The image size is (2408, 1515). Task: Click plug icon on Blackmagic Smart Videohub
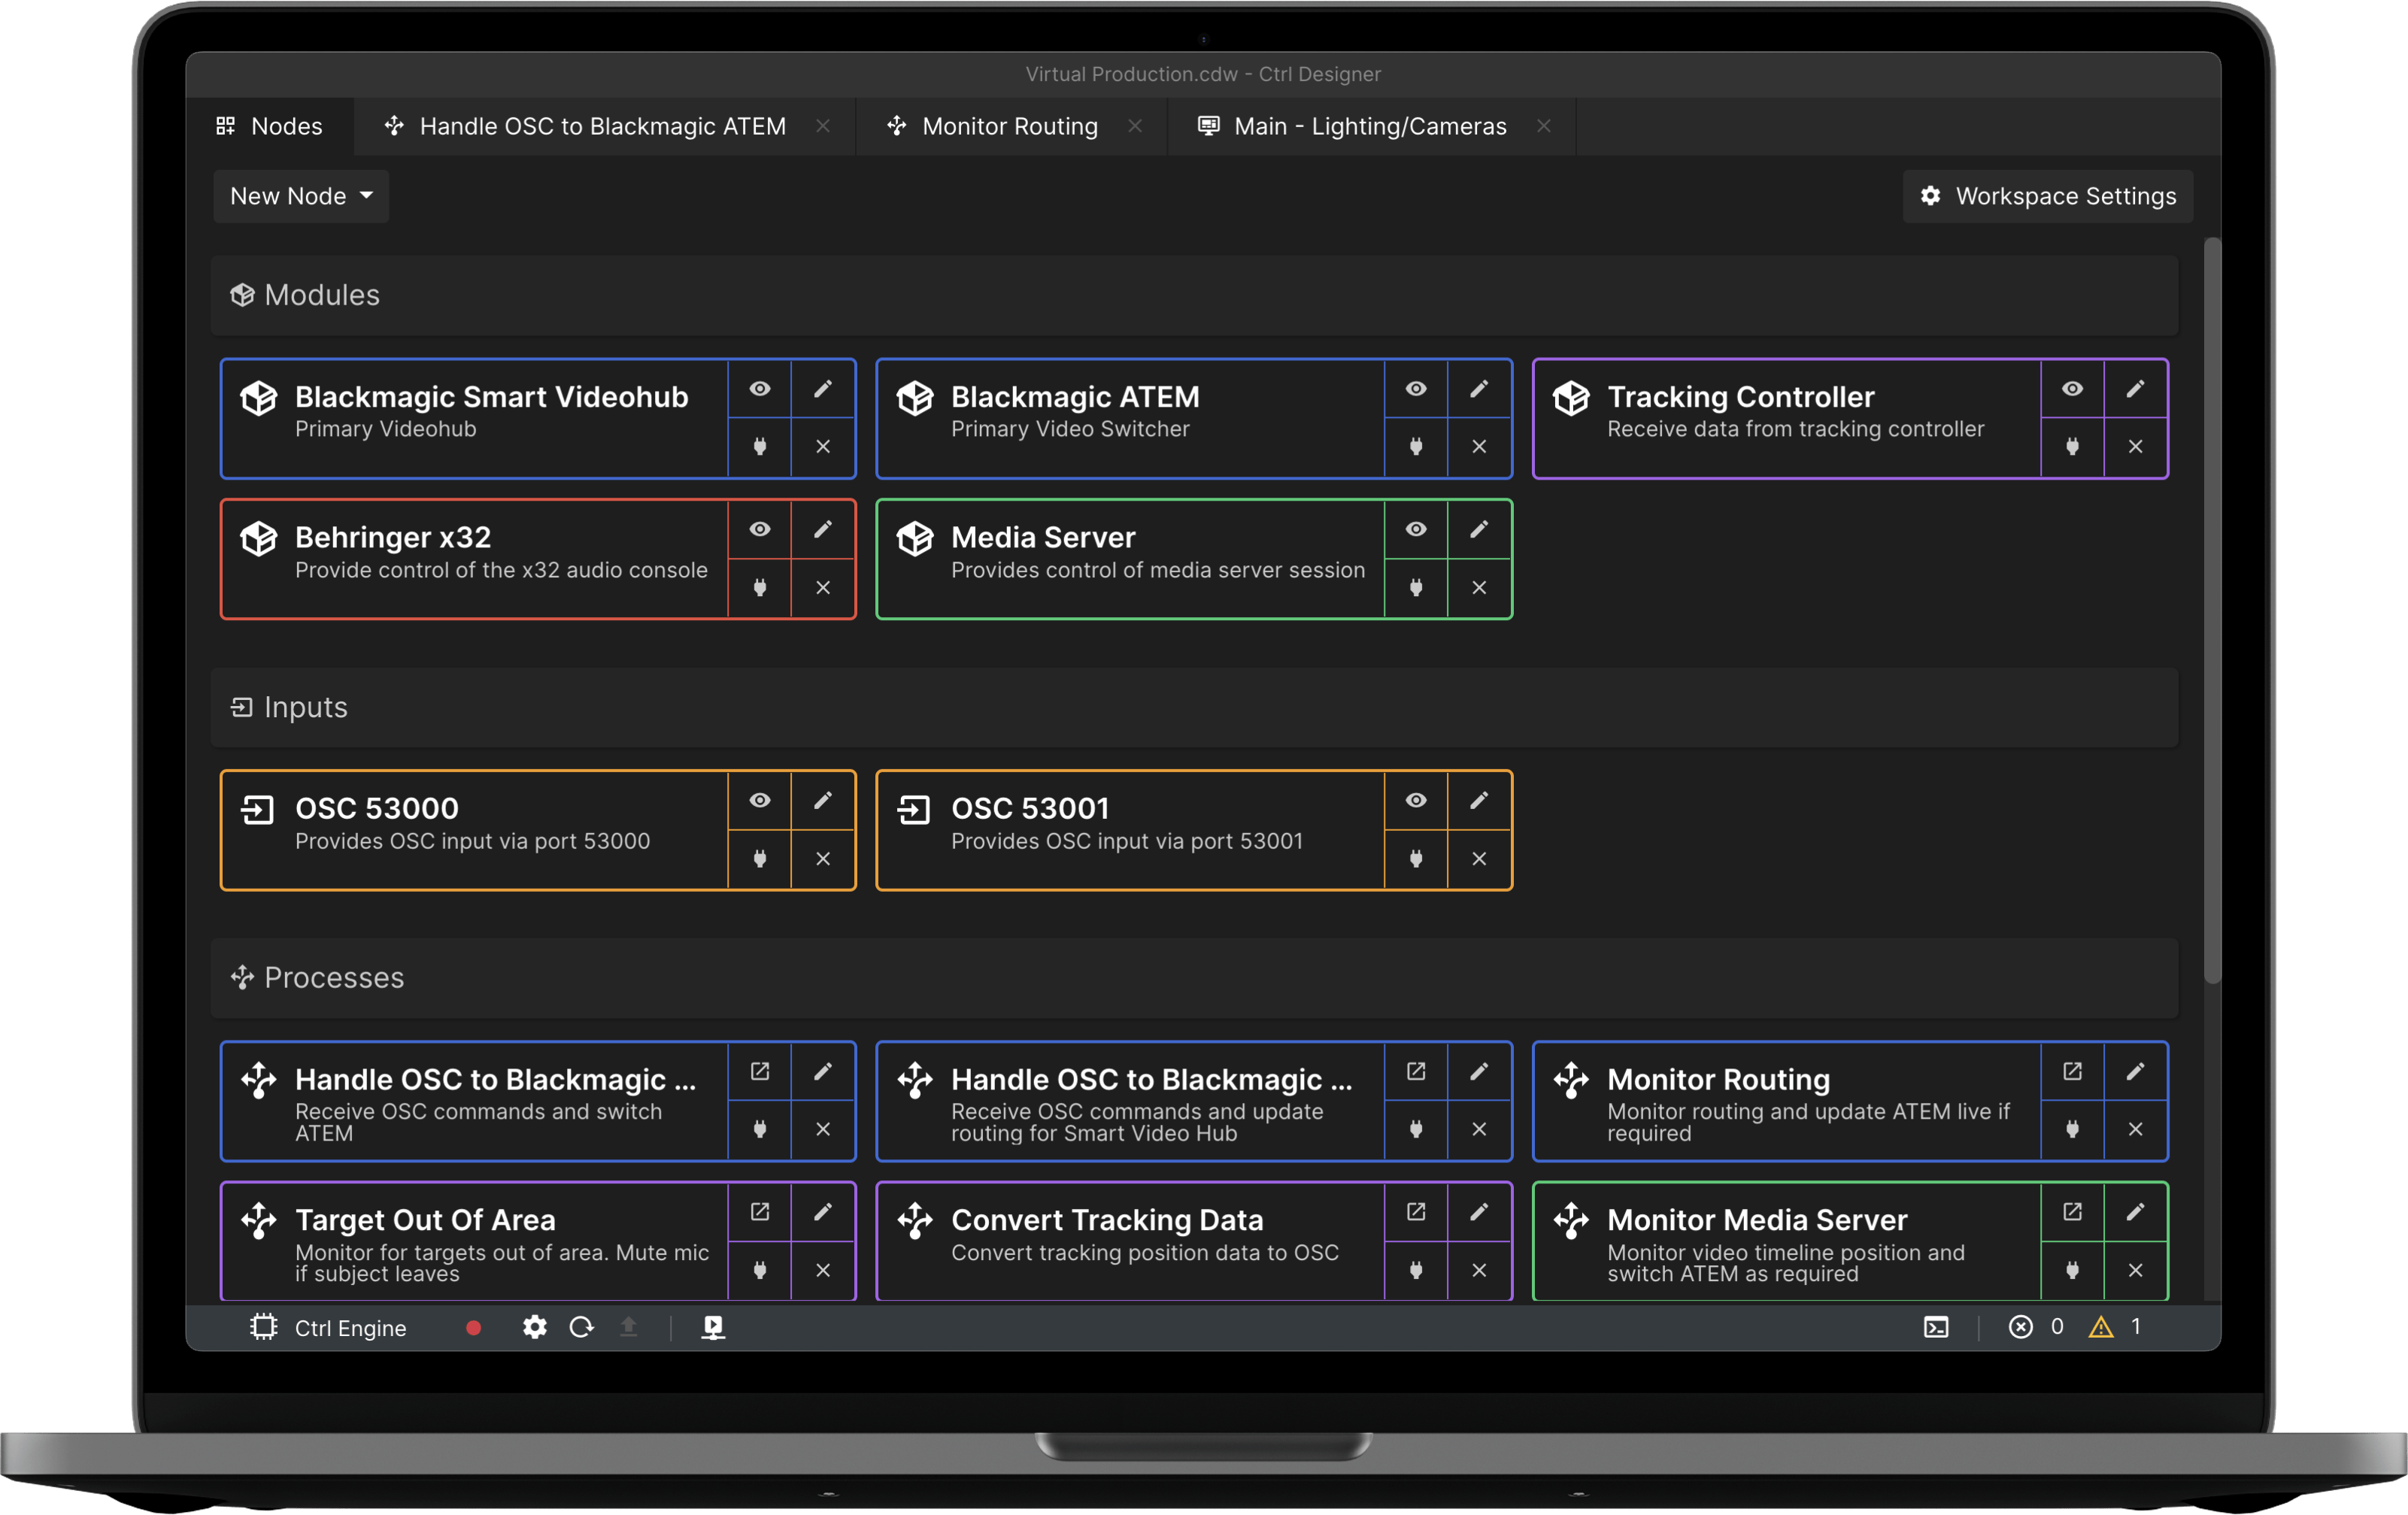760,446
